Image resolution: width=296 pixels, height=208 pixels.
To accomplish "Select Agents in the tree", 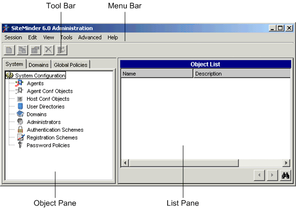I will (x=35, y=83).
